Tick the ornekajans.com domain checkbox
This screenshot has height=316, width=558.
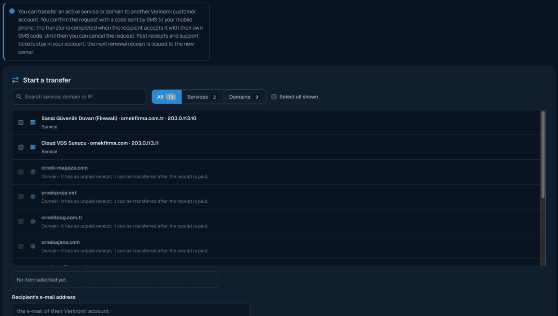pos(21,246)
